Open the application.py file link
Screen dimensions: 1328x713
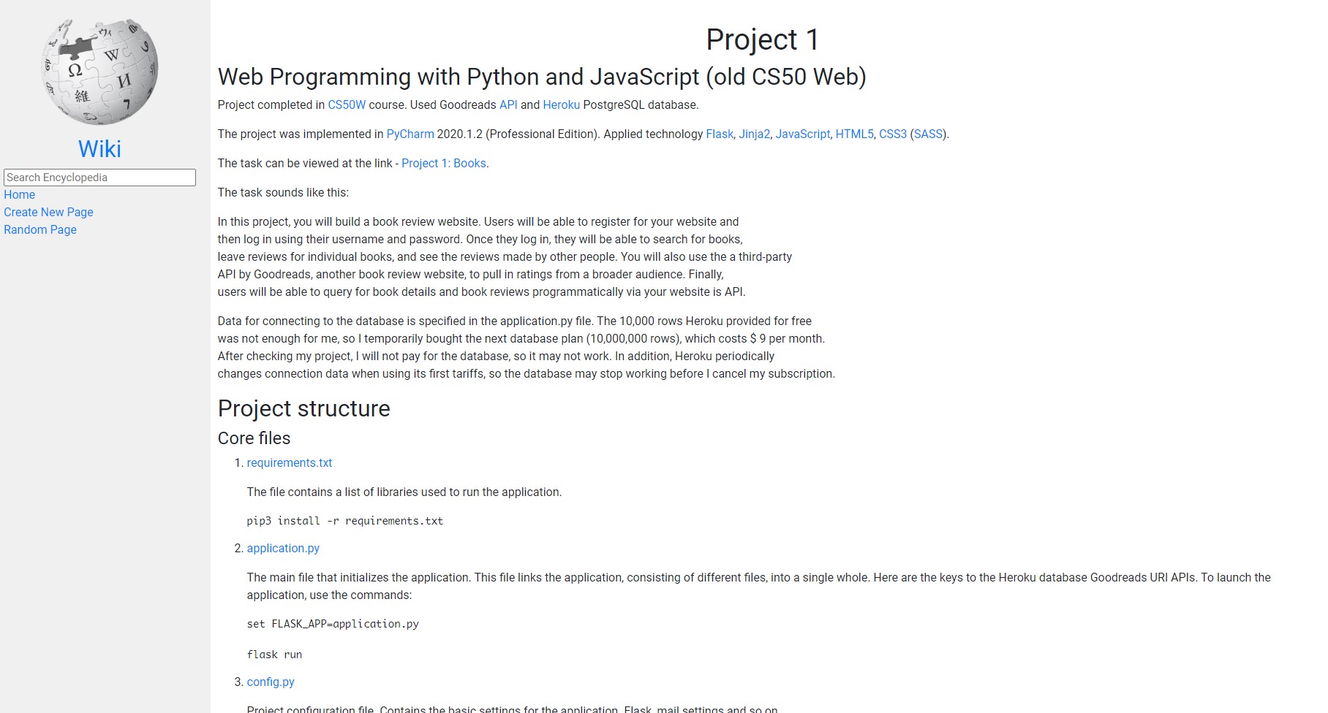pos(283,549)
